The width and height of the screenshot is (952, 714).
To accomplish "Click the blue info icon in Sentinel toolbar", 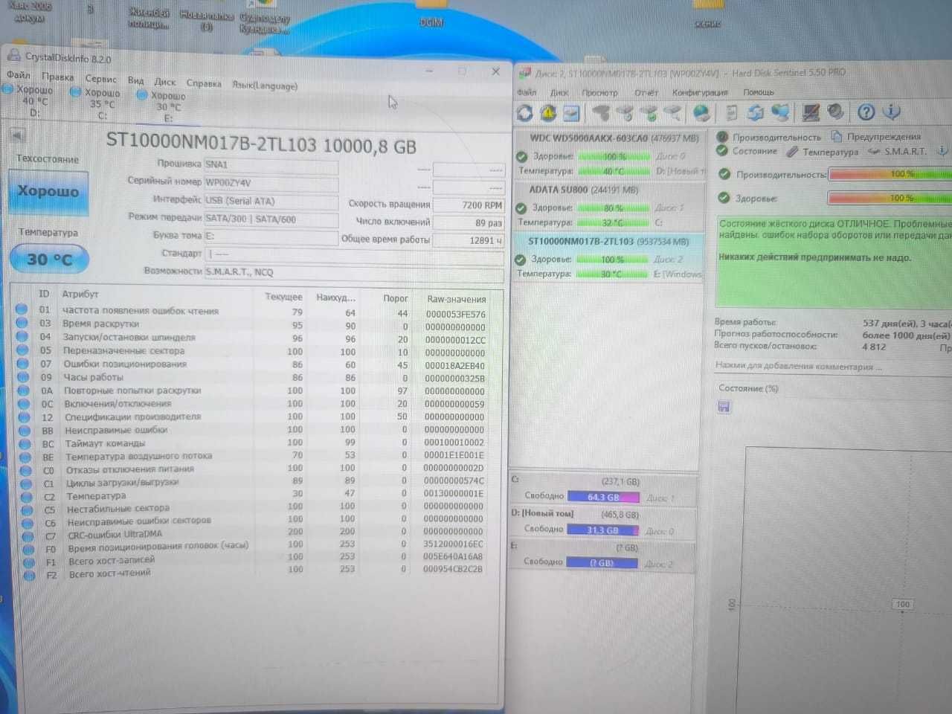I will [x=891, y=112].
